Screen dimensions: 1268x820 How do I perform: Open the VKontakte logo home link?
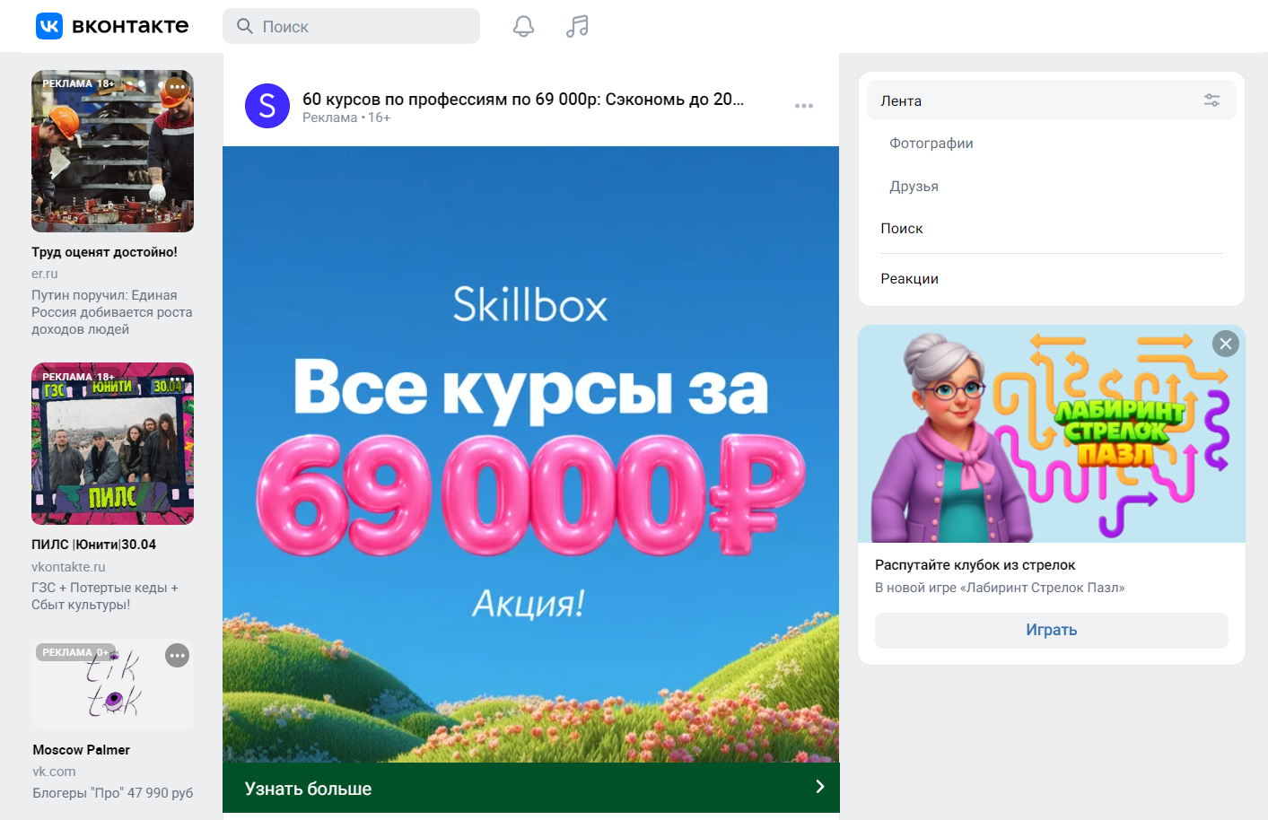[112, 26]
